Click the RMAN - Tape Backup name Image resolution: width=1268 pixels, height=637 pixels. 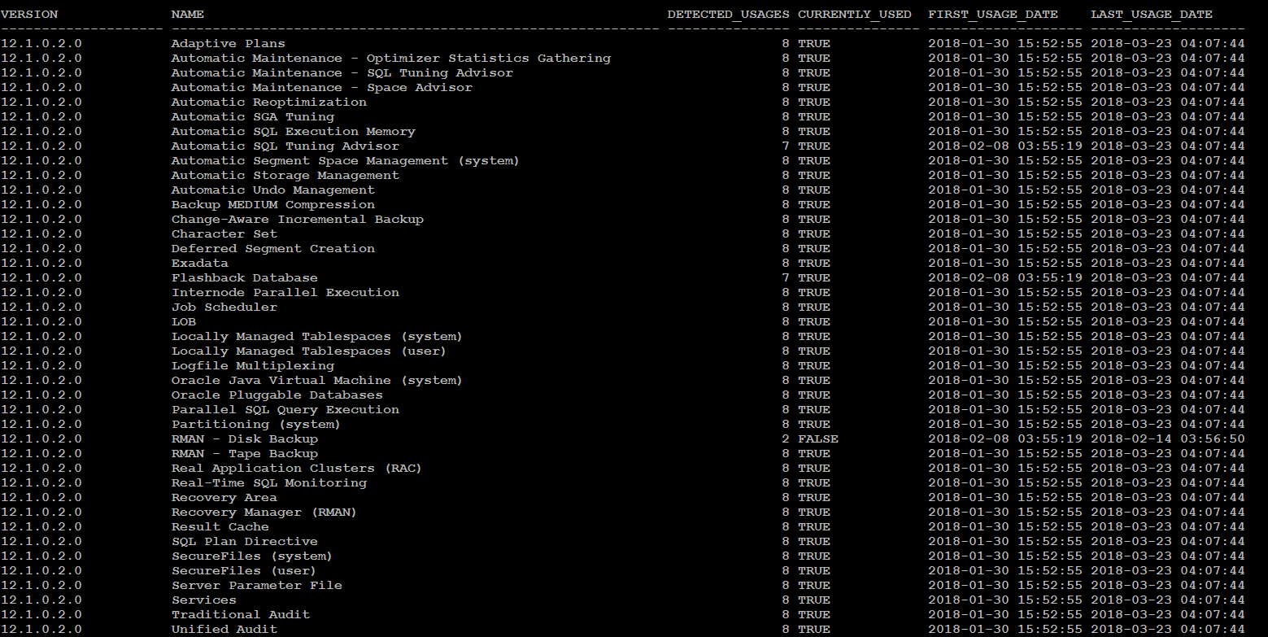tap(245, 453)
